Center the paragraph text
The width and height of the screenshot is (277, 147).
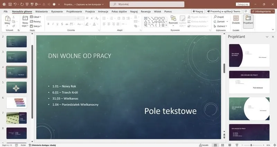pos(109,24)
